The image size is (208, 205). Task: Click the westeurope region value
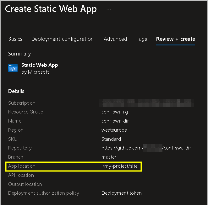(114, 130)
